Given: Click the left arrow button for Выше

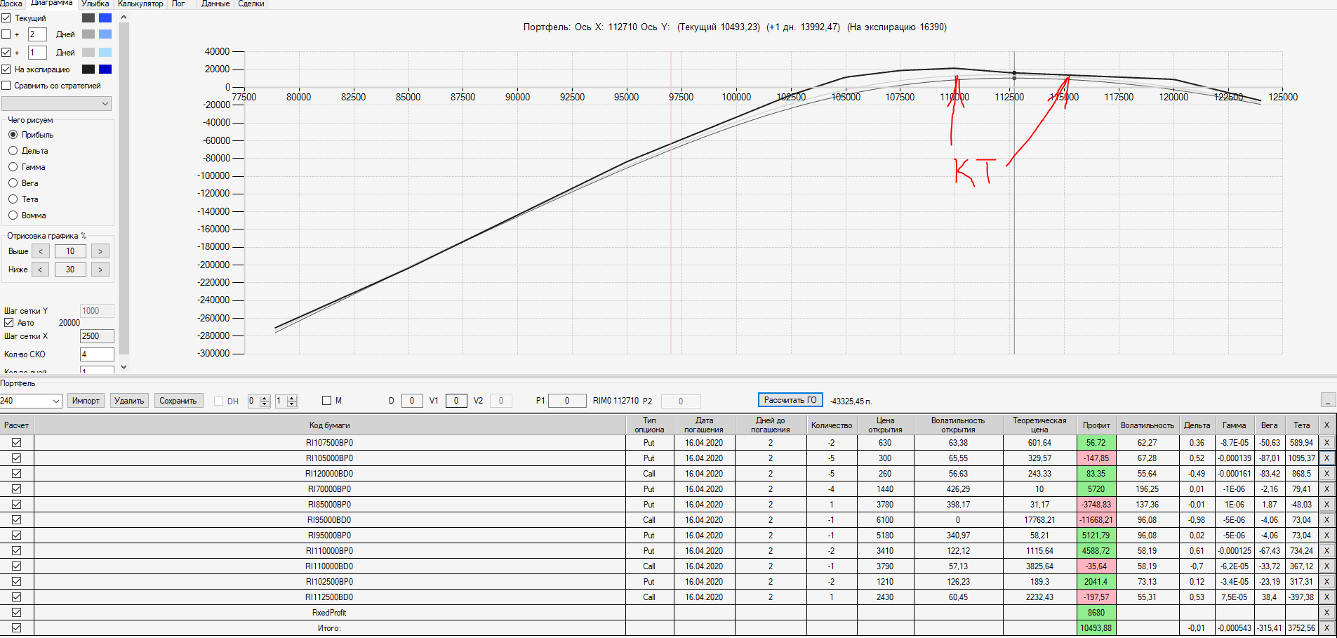Looking at the screenshot, I should tap(41, 251).
